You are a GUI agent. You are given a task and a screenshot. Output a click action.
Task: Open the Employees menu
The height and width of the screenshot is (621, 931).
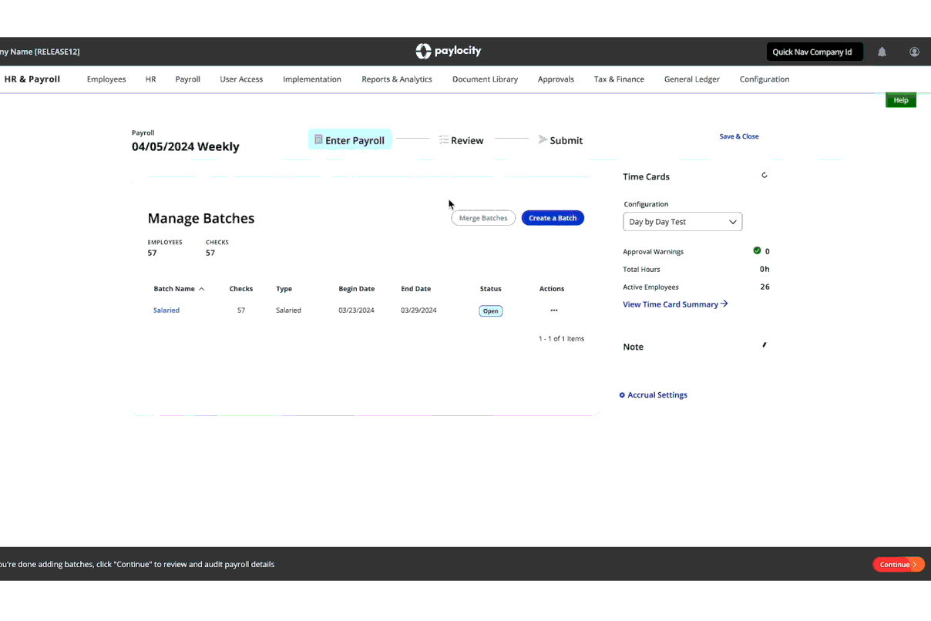(106, 79)
